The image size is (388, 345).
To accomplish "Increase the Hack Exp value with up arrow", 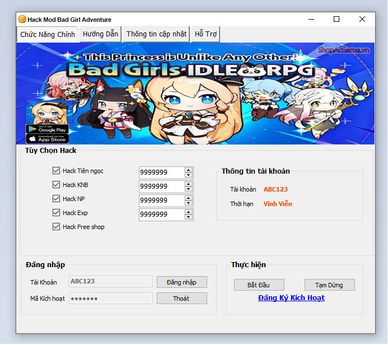I will pyautogui.click(x=189, y=212).
